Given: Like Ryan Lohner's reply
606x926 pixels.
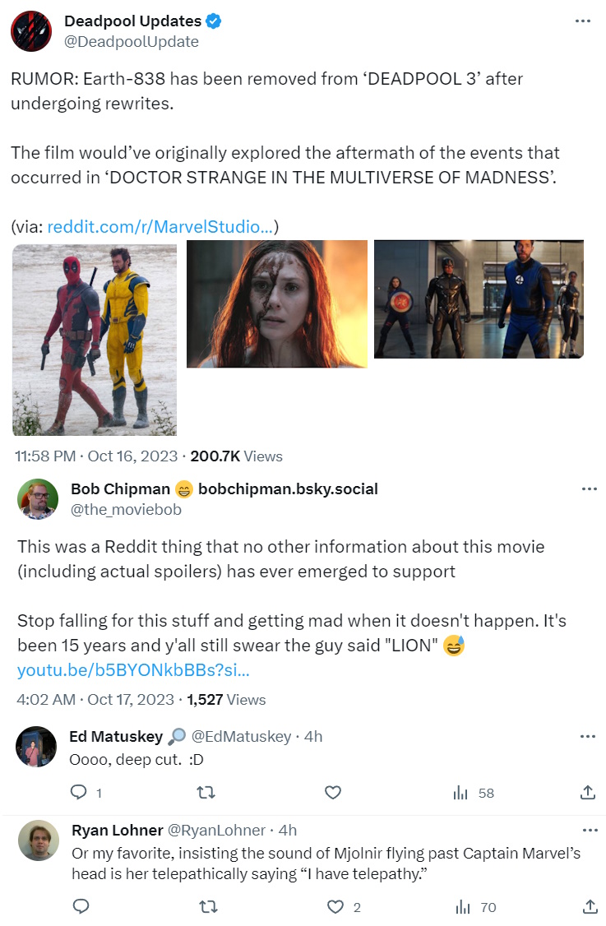Looking at the screenshot, I should coord(335,906).
